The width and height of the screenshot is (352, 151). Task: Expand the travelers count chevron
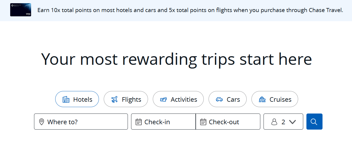tap(292, 122)
